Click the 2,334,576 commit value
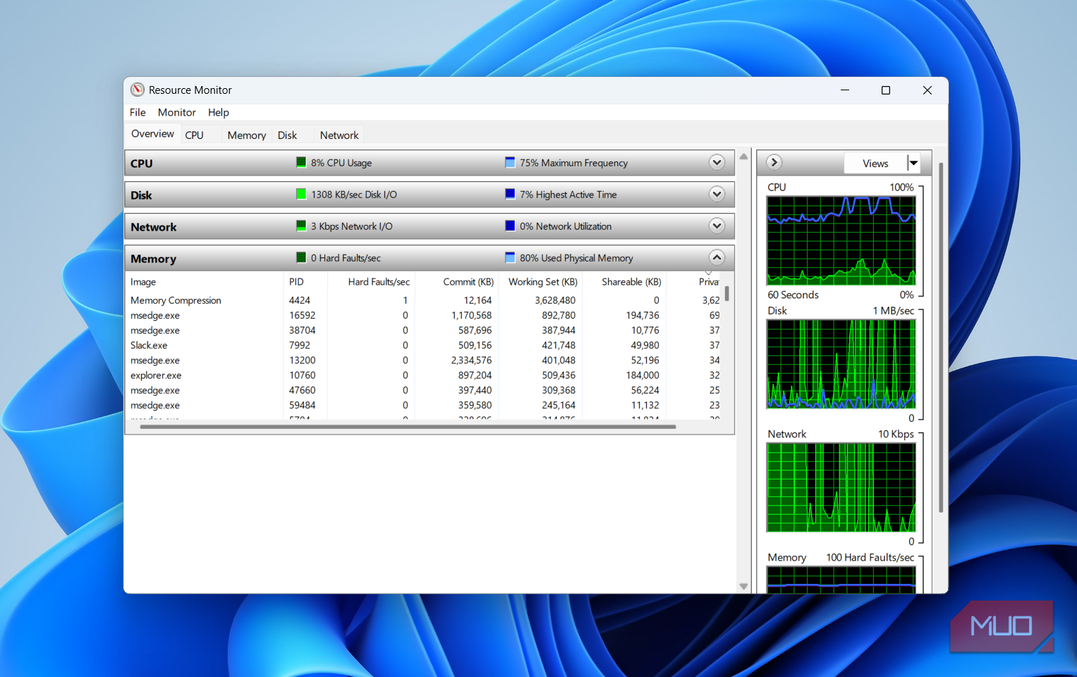Image resolution: width=1077 pixels, height=677 pixels. [x=471, y=360]
